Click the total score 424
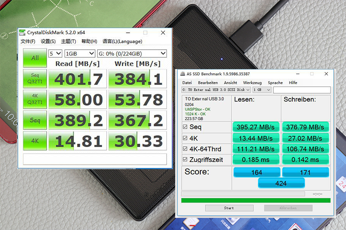 click(281, 183)
